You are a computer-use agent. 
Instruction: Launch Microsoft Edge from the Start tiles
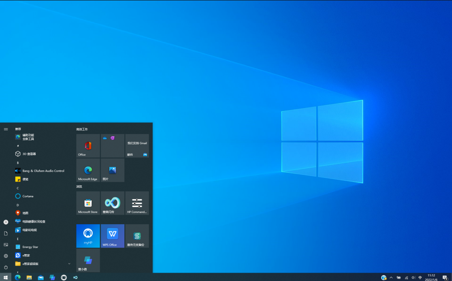[88, 170]
